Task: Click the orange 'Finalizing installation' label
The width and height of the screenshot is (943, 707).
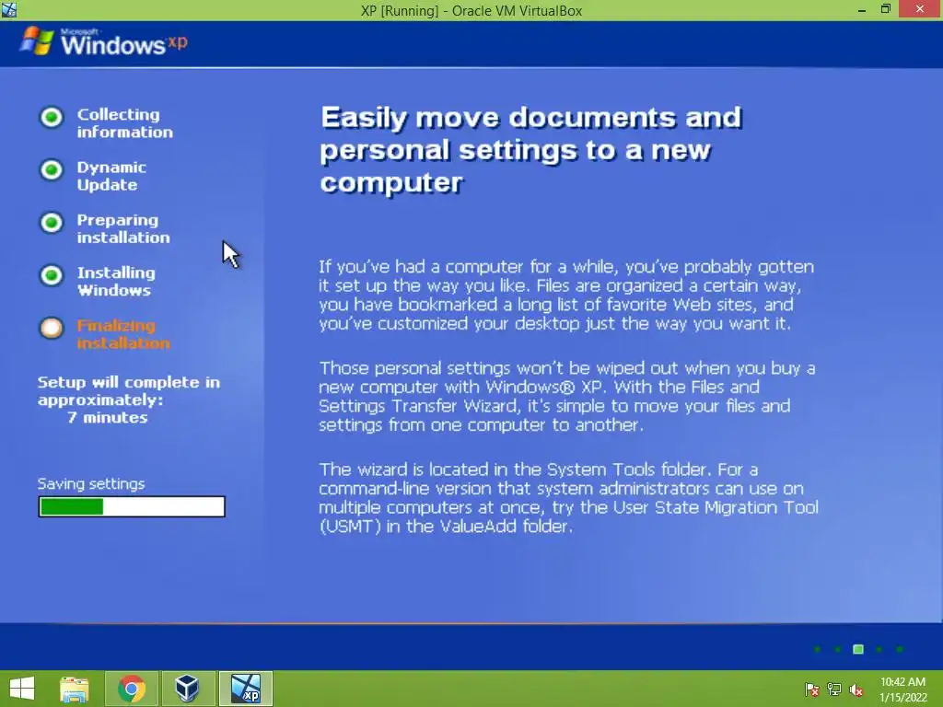Action: [123, 334]
